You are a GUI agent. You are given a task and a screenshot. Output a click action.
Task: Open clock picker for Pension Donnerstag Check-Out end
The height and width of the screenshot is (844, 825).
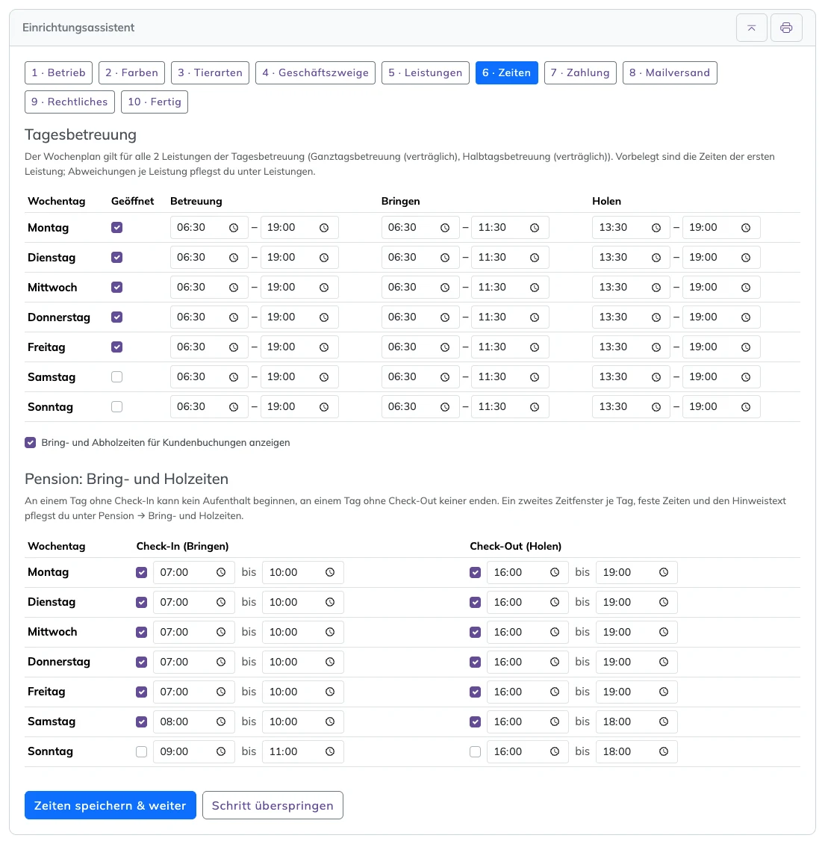click(664, 662)
